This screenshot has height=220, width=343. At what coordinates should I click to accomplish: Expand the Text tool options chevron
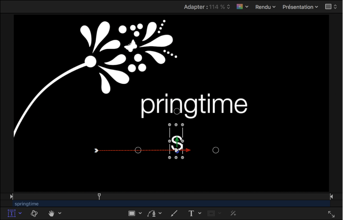click(x=200, y=213)
